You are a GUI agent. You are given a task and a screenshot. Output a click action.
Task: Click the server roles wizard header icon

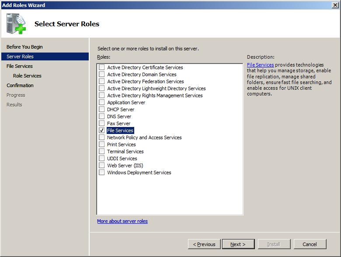16,24
